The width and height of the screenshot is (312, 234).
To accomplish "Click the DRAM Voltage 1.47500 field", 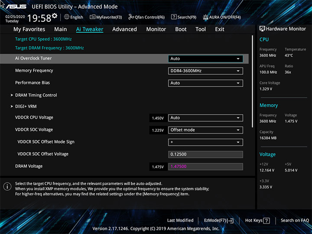I will (x=205, y=166).
